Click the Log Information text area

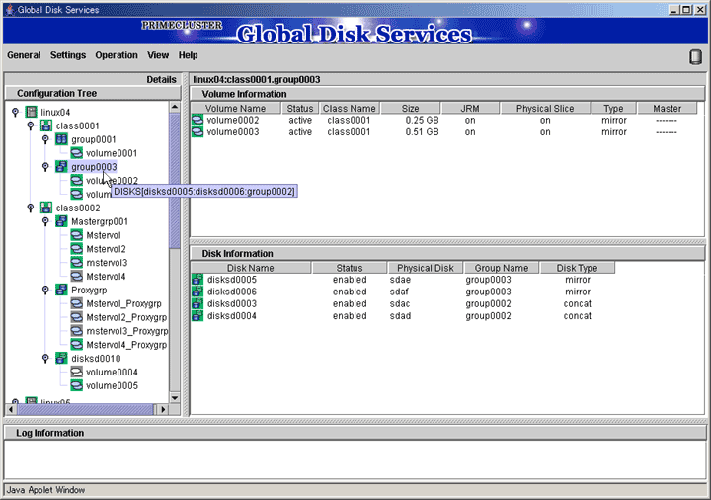[x=355, y=459]
